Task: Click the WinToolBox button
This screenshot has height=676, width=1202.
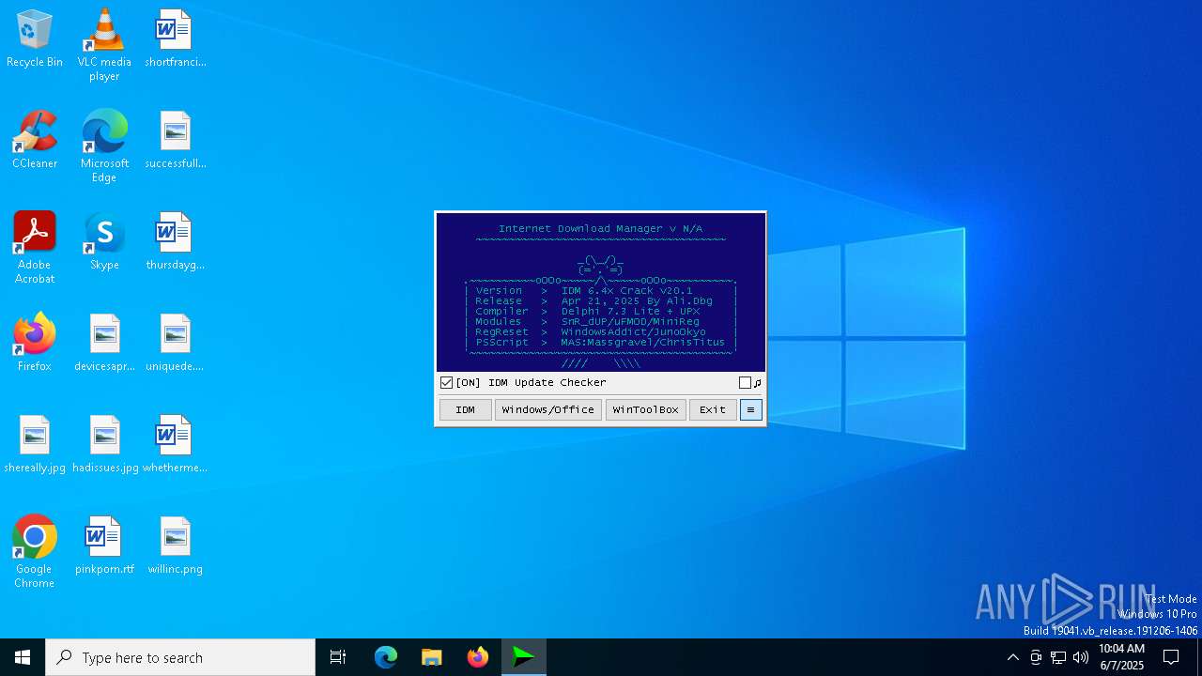Action: pyautogui.click(x=646, y=409)
